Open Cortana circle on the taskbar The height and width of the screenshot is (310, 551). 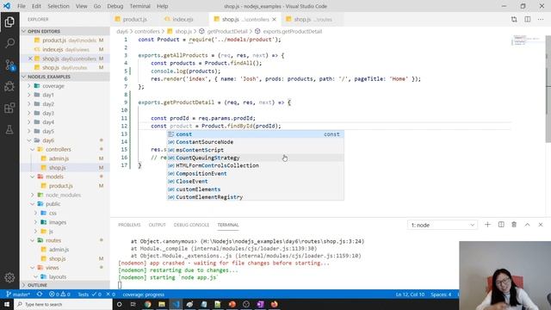tap(119, 304)
